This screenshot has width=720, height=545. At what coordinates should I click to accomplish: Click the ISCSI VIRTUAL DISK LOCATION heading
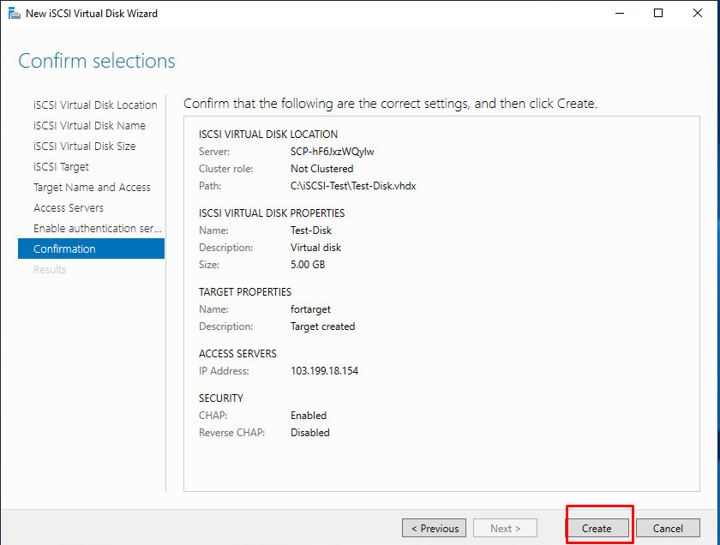pos(268,135)
